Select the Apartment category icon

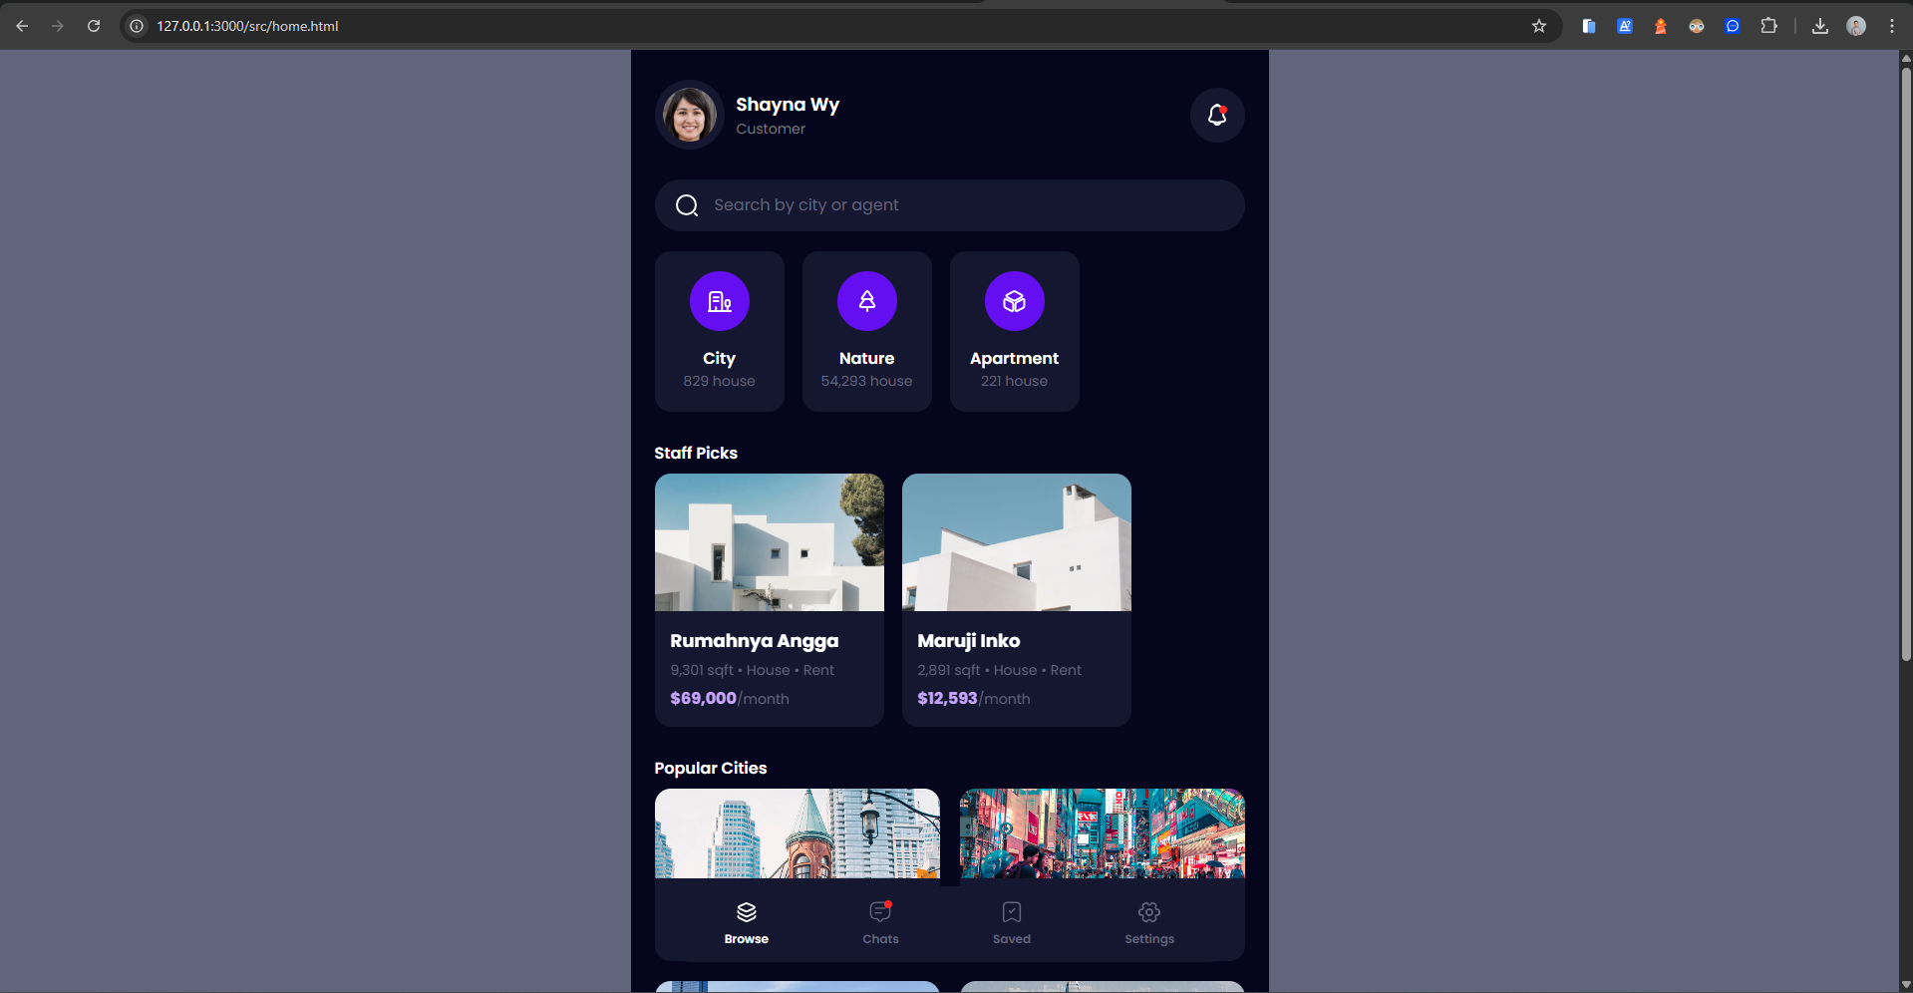[1013, 300]
